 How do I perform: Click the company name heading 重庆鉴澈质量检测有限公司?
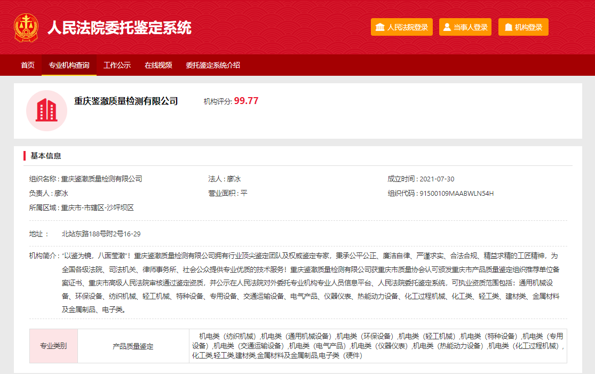click(126, 101)
